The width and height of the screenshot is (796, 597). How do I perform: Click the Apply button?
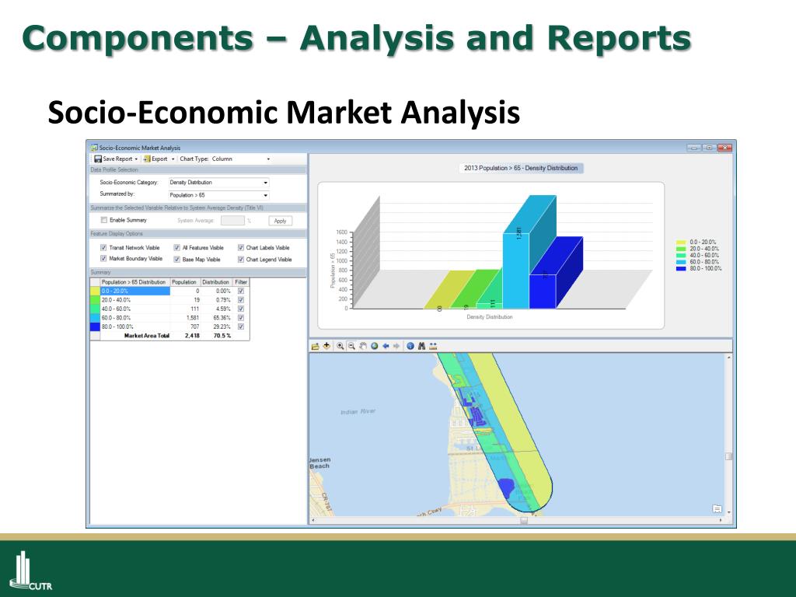(x=280, y=221)
